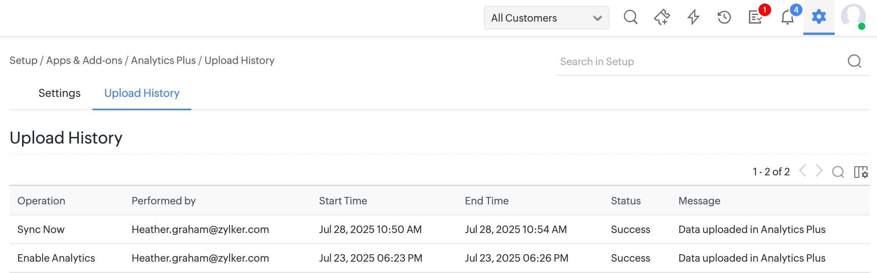The height and width of the screenshot is (273, 877).
Task: Open the tasks checklist icon with badge
Action: click(x=755, y=17)
